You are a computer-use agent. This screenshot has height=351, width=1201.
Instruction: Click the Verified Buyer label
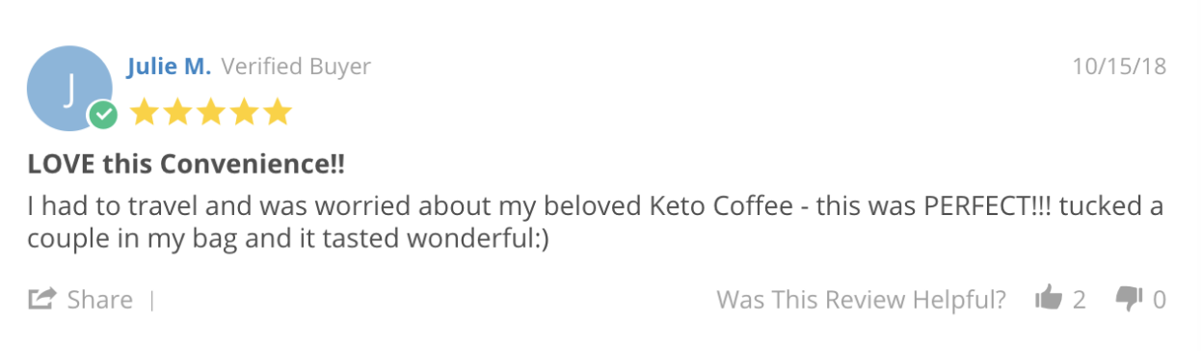pos(296,67)
